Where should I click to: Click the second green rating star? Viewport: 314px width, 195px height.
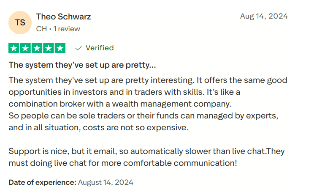coord(25,48)
